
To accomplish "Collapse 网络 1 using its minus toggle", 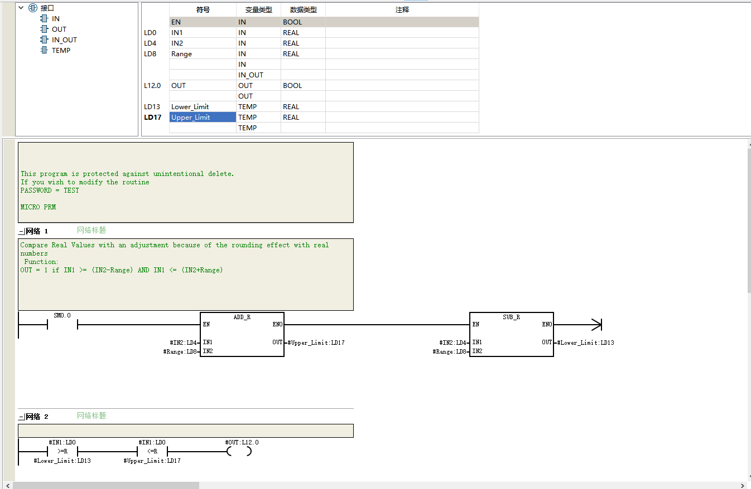I will coord(21,231).
